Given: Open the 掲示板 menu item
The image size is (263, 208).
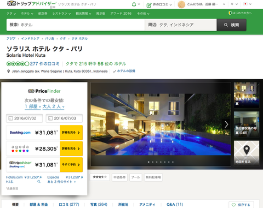Looking at the screenshot, I should (101, 14).
